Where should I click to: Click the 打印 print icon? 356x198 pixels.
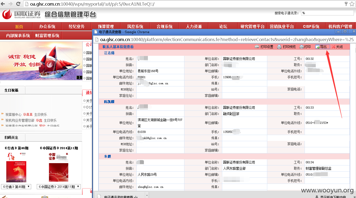tap(305, 47)
